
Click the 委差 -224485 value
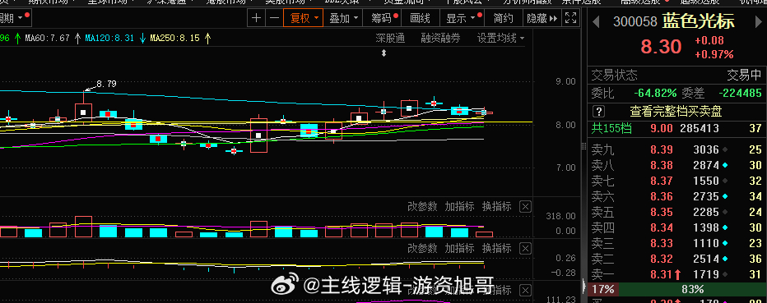(x=740, y=93)
